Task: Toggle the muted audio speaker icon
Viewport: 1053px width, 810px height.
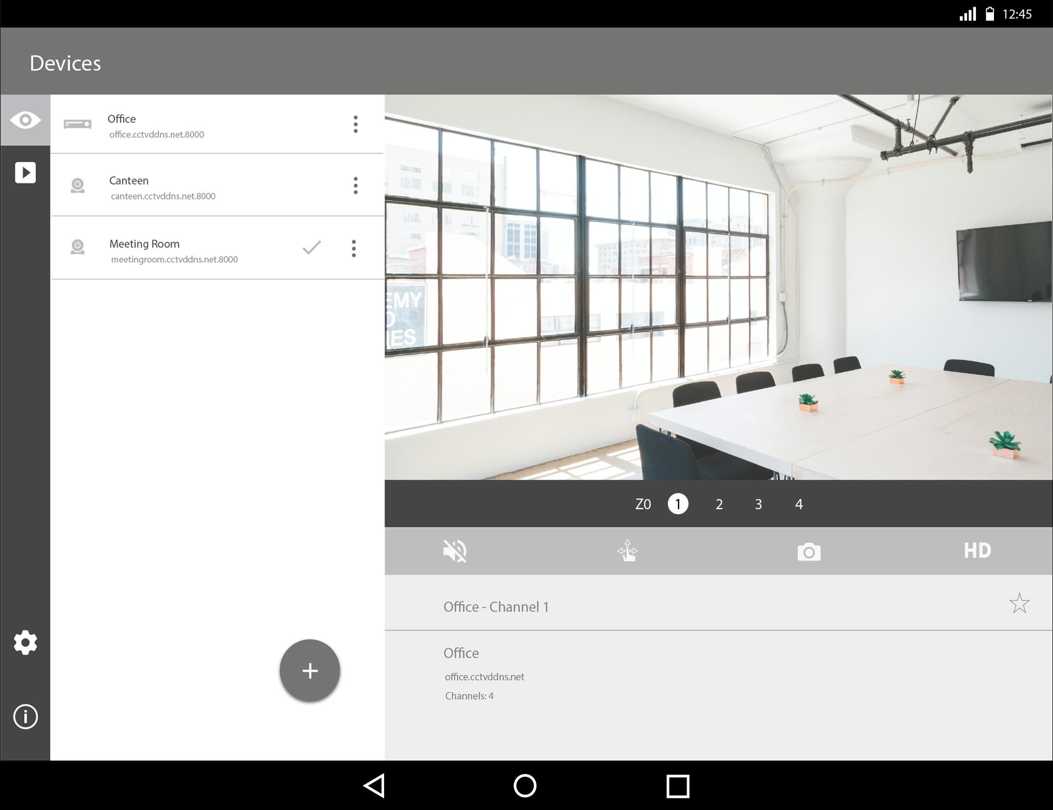Action: pos(455,551)
